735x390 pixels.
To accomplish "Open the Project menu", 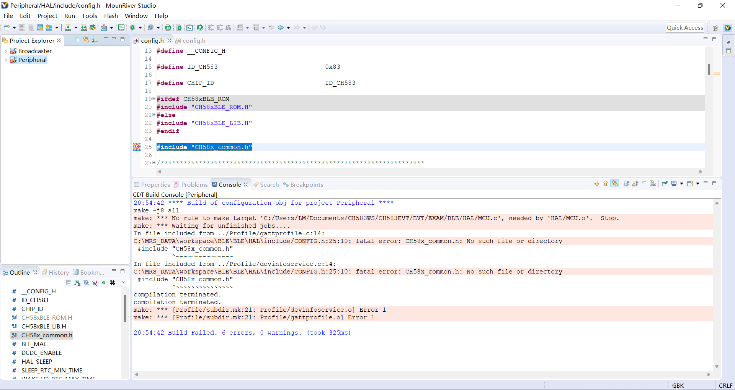I will tap(47, 16).
